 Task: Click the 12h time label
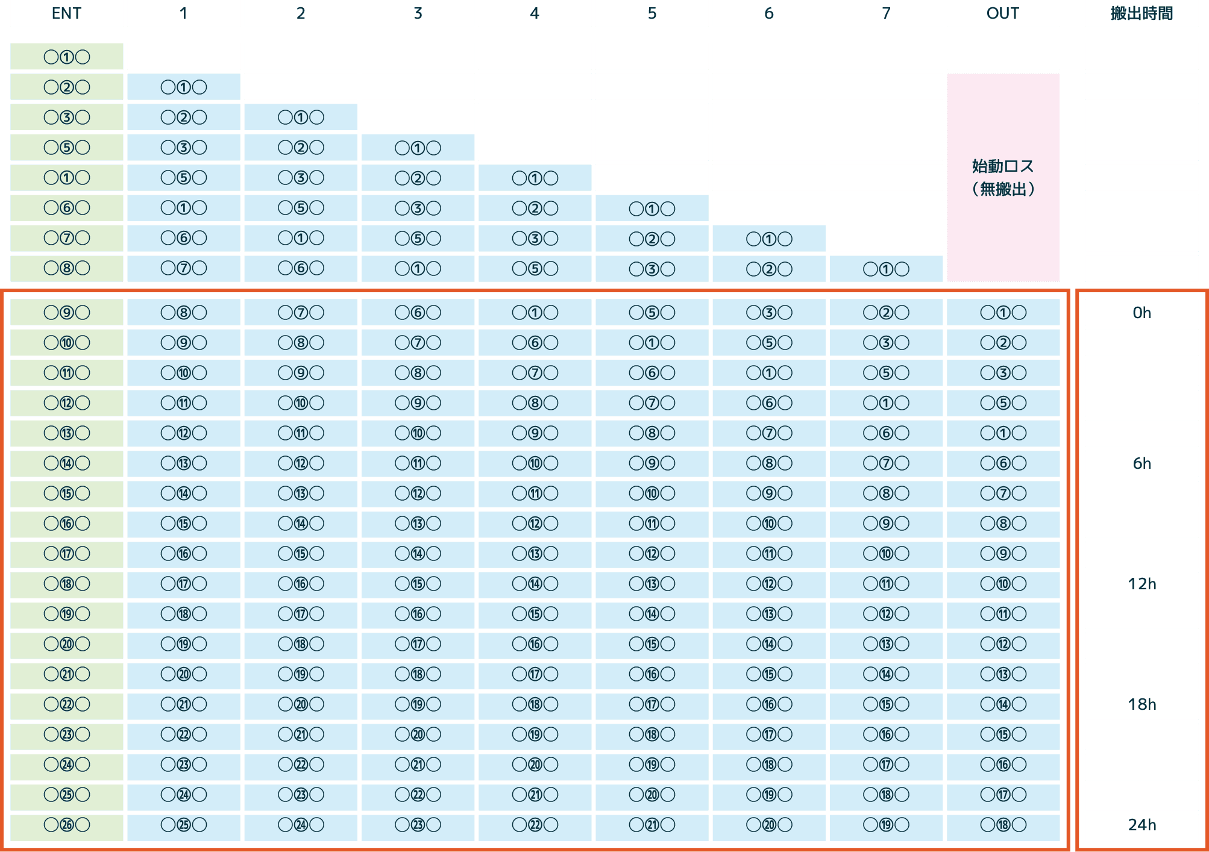[x=1141, y=584]
